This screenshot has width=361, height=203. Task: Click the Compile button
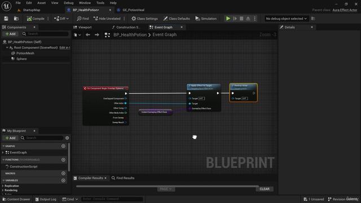36,19
